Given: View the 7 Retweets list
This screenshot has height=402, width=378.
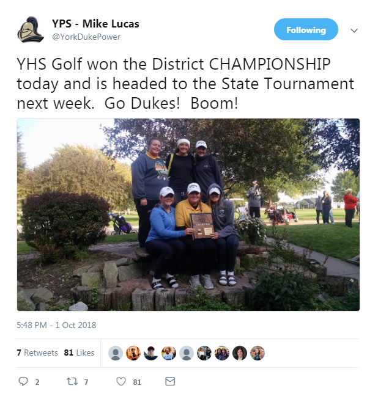Looking at the screenshot, I should click(37, 353).
